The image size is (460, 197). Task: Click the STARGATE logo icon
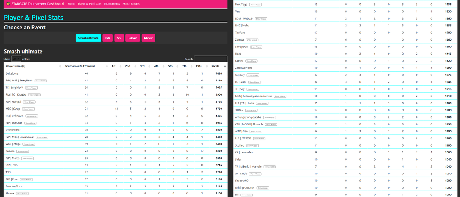8,4
